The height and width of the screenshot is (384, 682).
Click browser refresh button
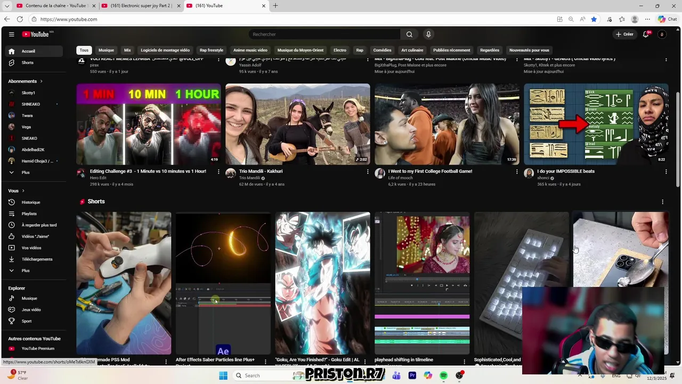click(20, 19)
